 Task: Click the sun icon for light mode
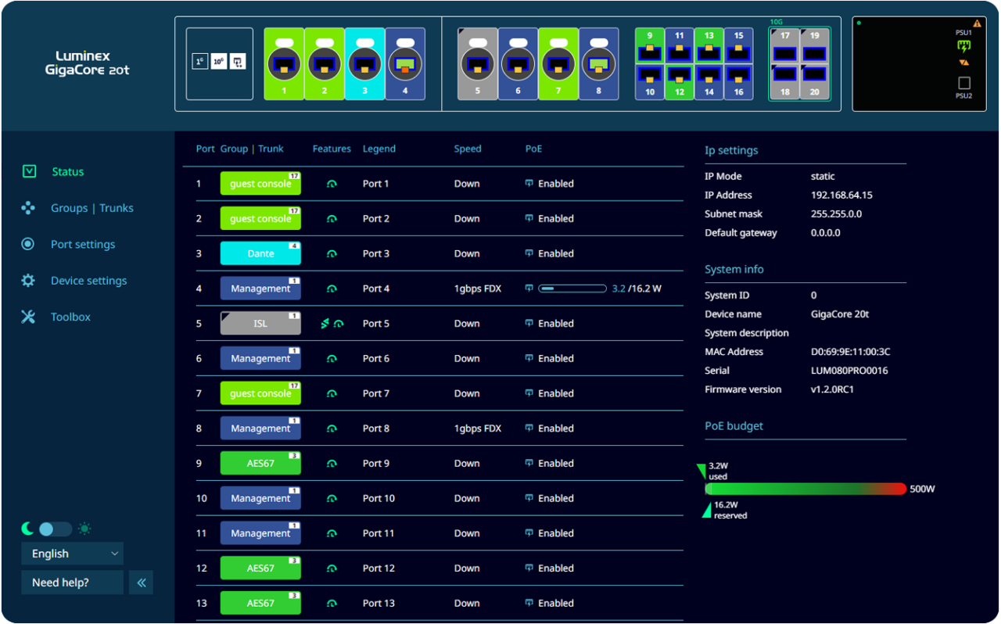84,529
